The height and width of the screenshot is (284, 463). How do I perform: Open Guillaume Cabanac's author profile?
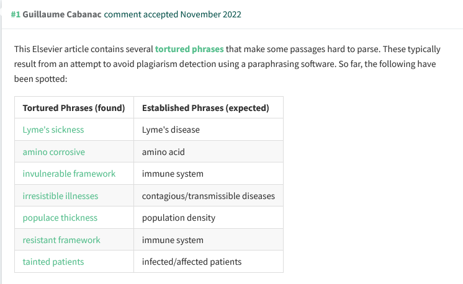62,14
